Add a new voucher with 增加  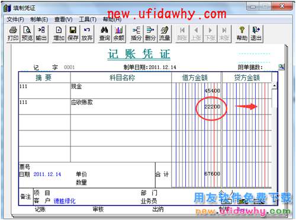[59, 34]
